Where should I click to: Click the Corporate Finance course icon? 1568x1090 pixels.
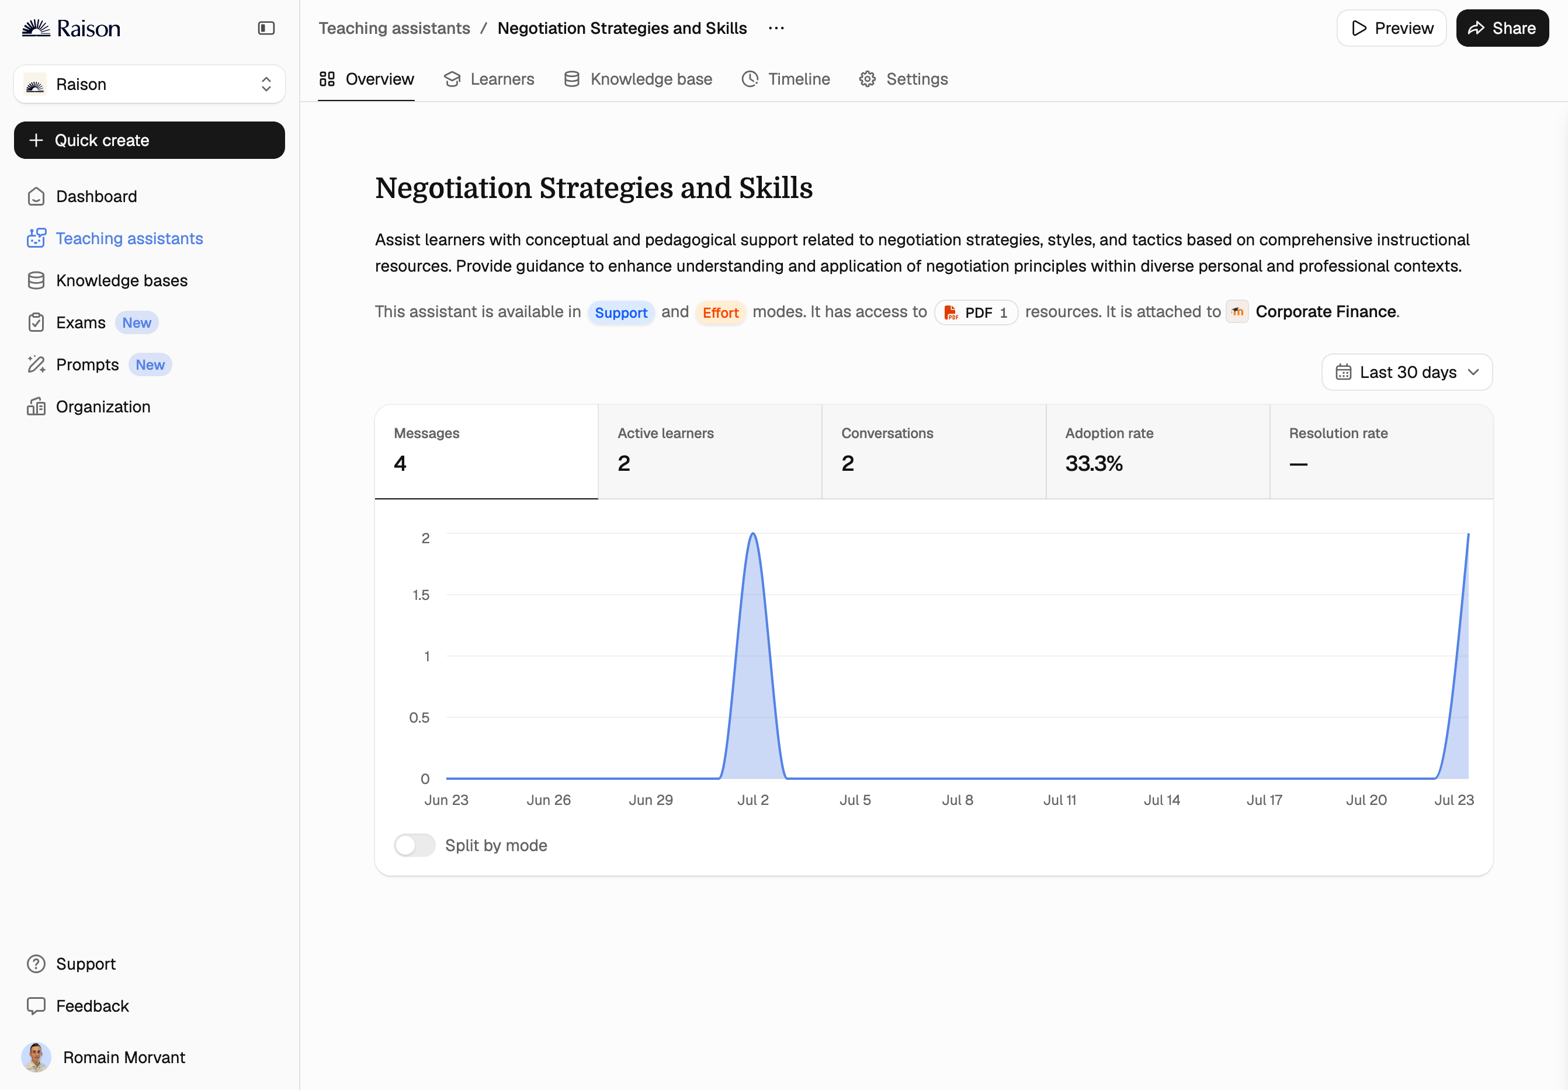[1237, 312]
